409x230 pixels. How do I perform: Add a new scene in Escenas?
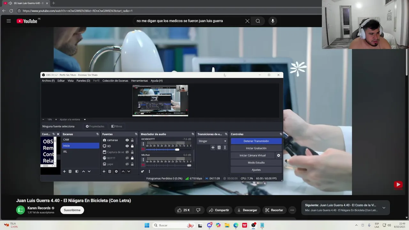coord(64,172)
